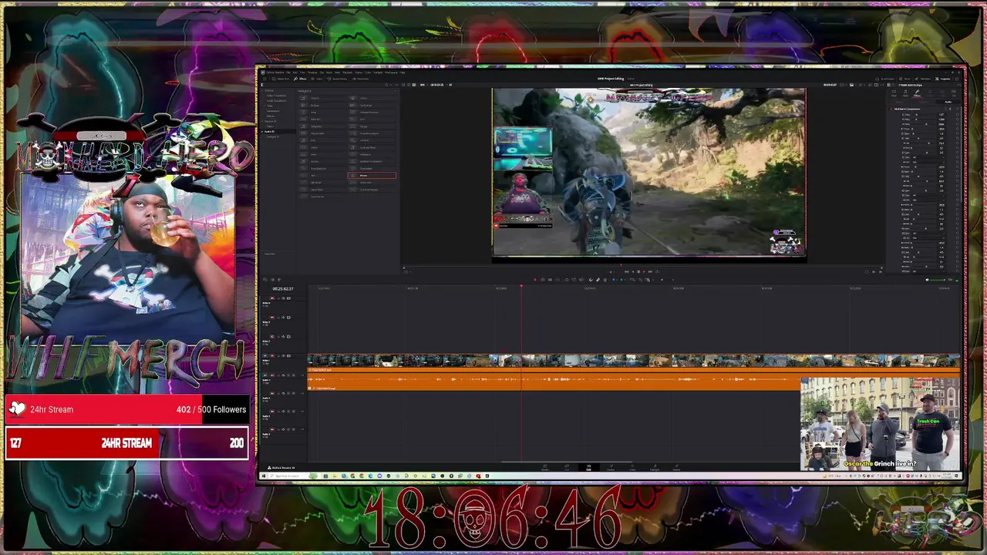This screenshot has height=555, width=987.
Task: Lock the Video 4 track
Action: point(278,298)
